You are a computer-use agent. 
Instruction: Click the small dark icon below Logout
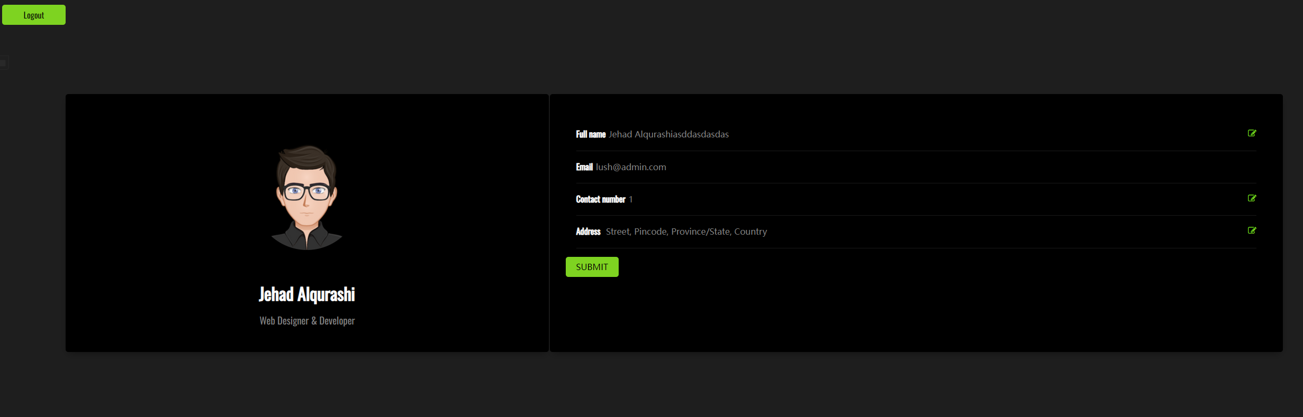[3, 63]
